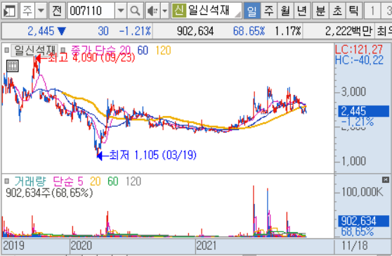This screenshot has height=256, width=392.
Task: Click the grid table icon in chart
Action: click(x=12, y=66)
